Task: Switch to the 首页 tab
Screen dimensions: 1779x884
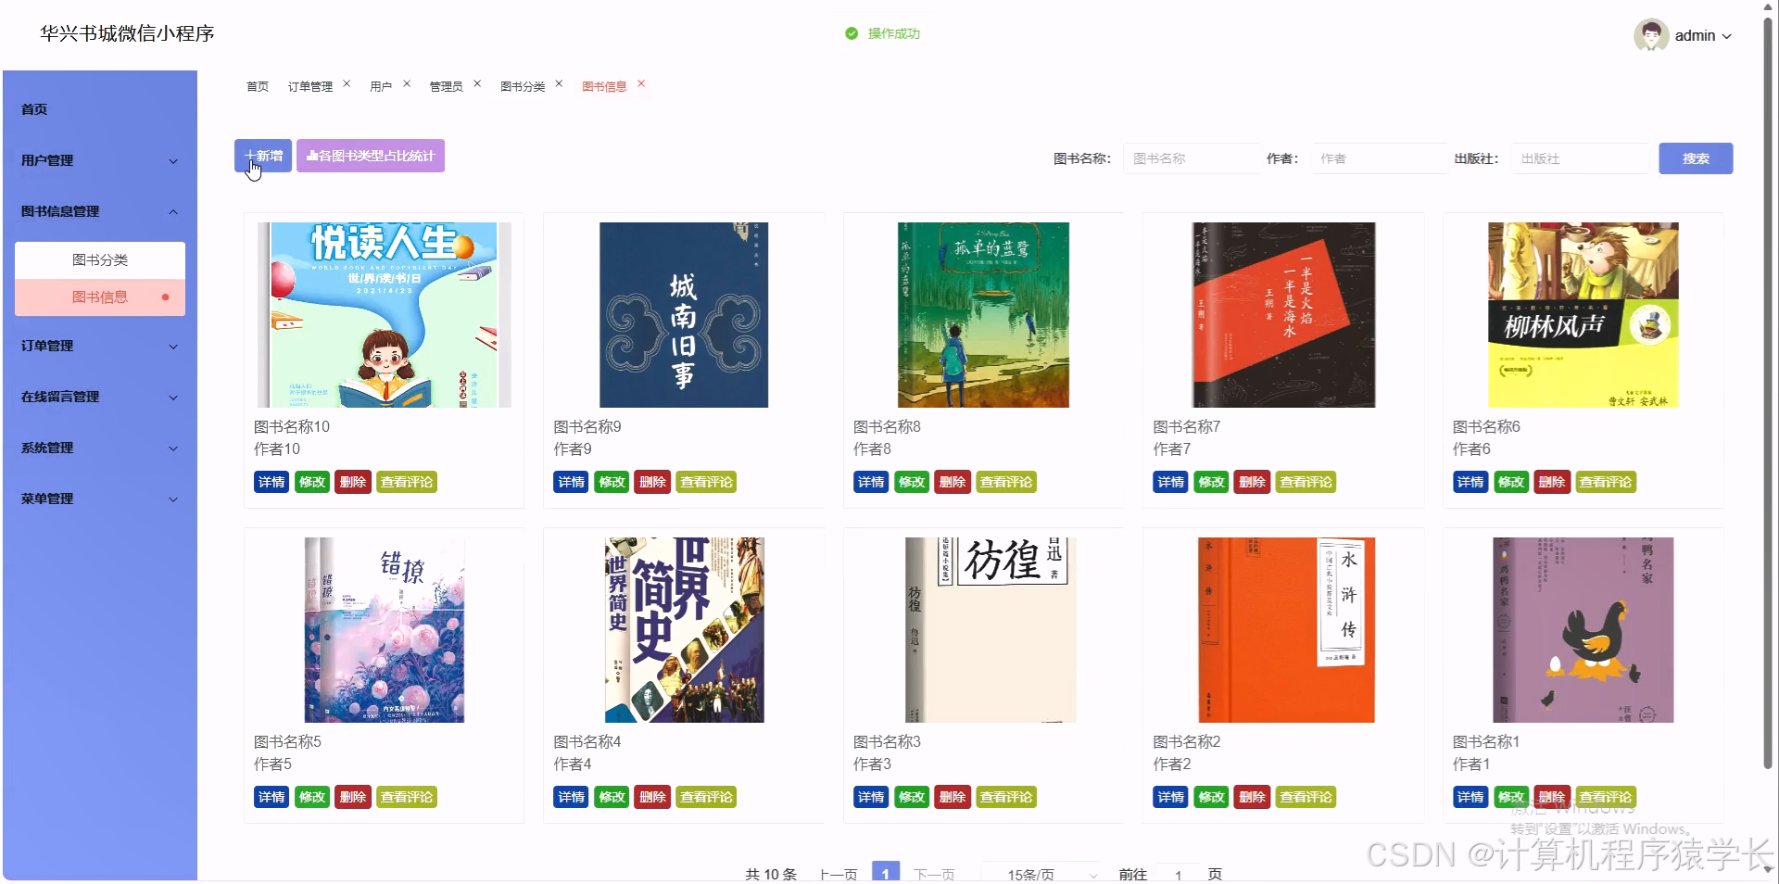Action: [257, 86]
